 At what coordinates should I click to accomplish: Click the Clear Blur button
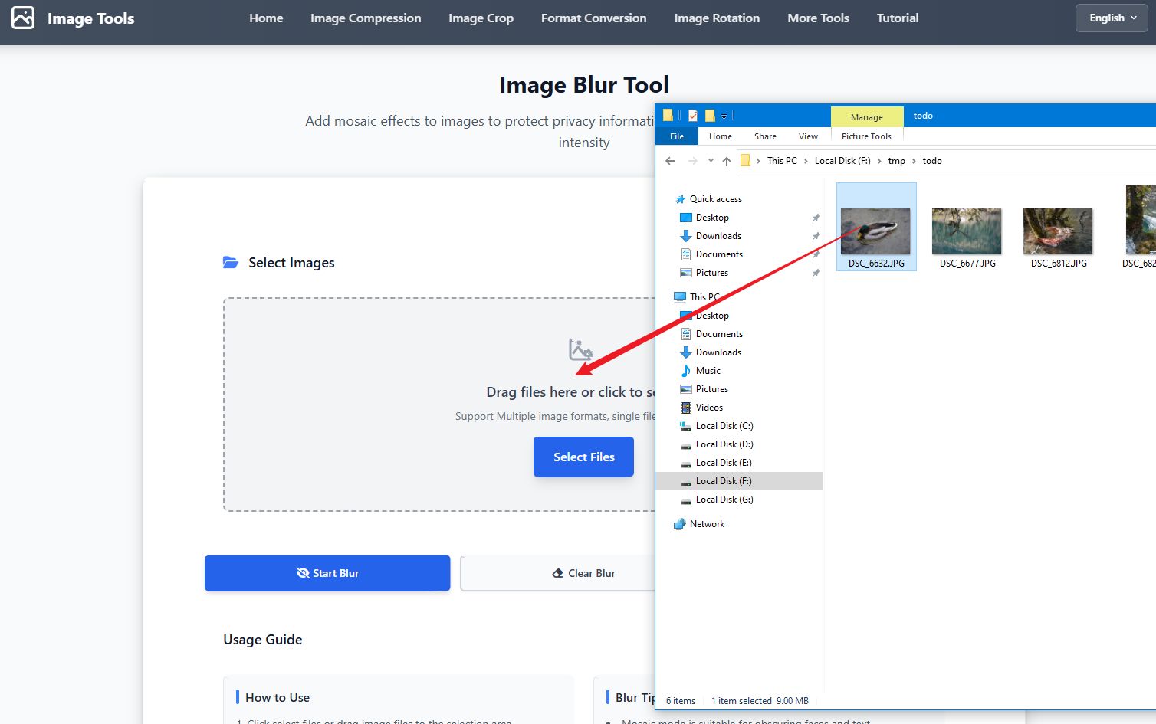(x=583, y=573)
